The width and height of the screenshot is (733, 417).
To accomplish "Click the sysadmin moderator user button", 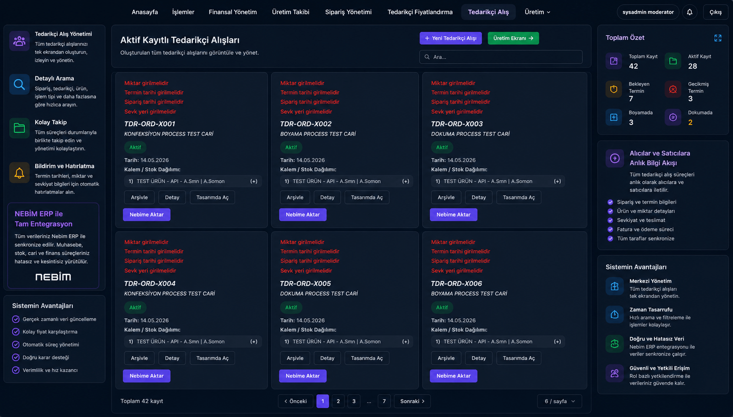I will point(648,12).
